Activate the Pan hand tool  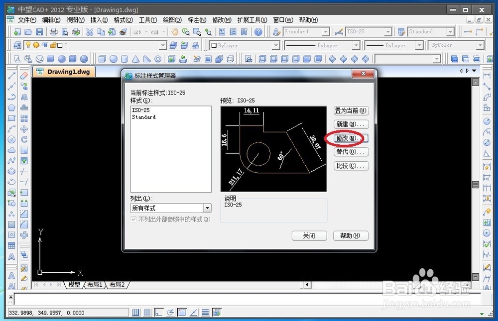(175, 32)
